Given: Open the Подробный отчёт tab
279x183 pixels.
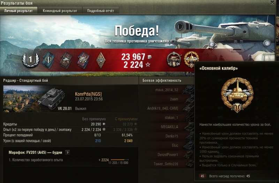Looking at the screenshot, I should tap(100, 11).
